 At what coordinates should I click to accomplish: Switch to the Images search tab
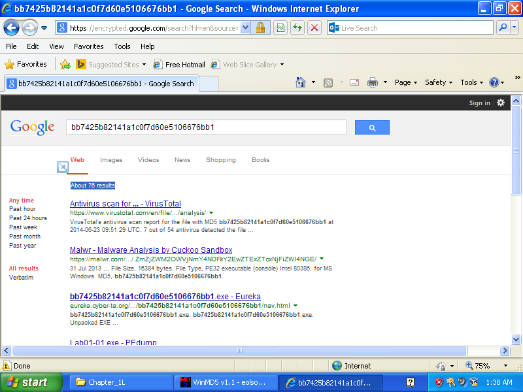click(111, 160)
